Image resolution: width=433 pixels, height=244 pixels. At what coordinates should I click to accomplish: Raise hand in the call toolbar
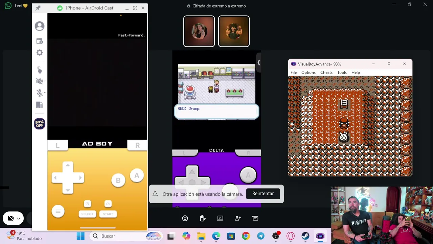(x=203, y=218)
